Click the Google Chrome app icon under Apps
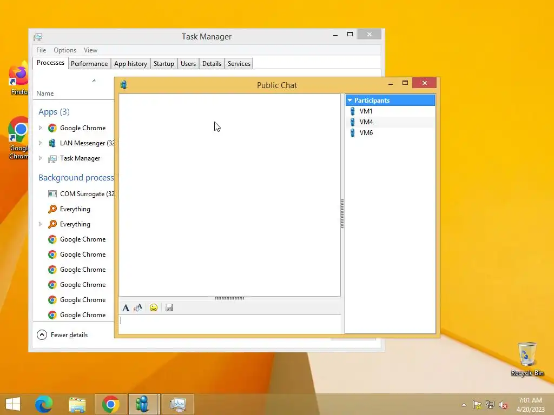This screenshot has height=415, width=554. pos(52,128)
